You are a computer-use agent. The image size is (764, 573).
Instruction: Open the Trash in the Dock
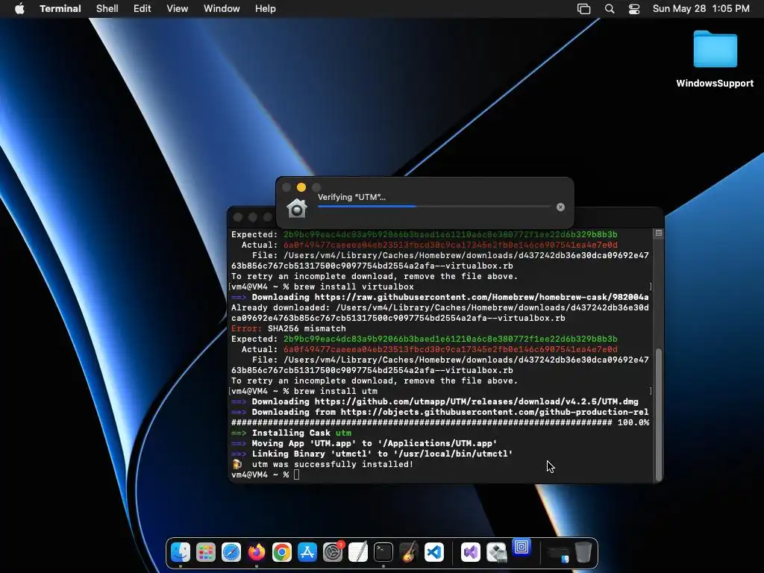click(583, 552)
